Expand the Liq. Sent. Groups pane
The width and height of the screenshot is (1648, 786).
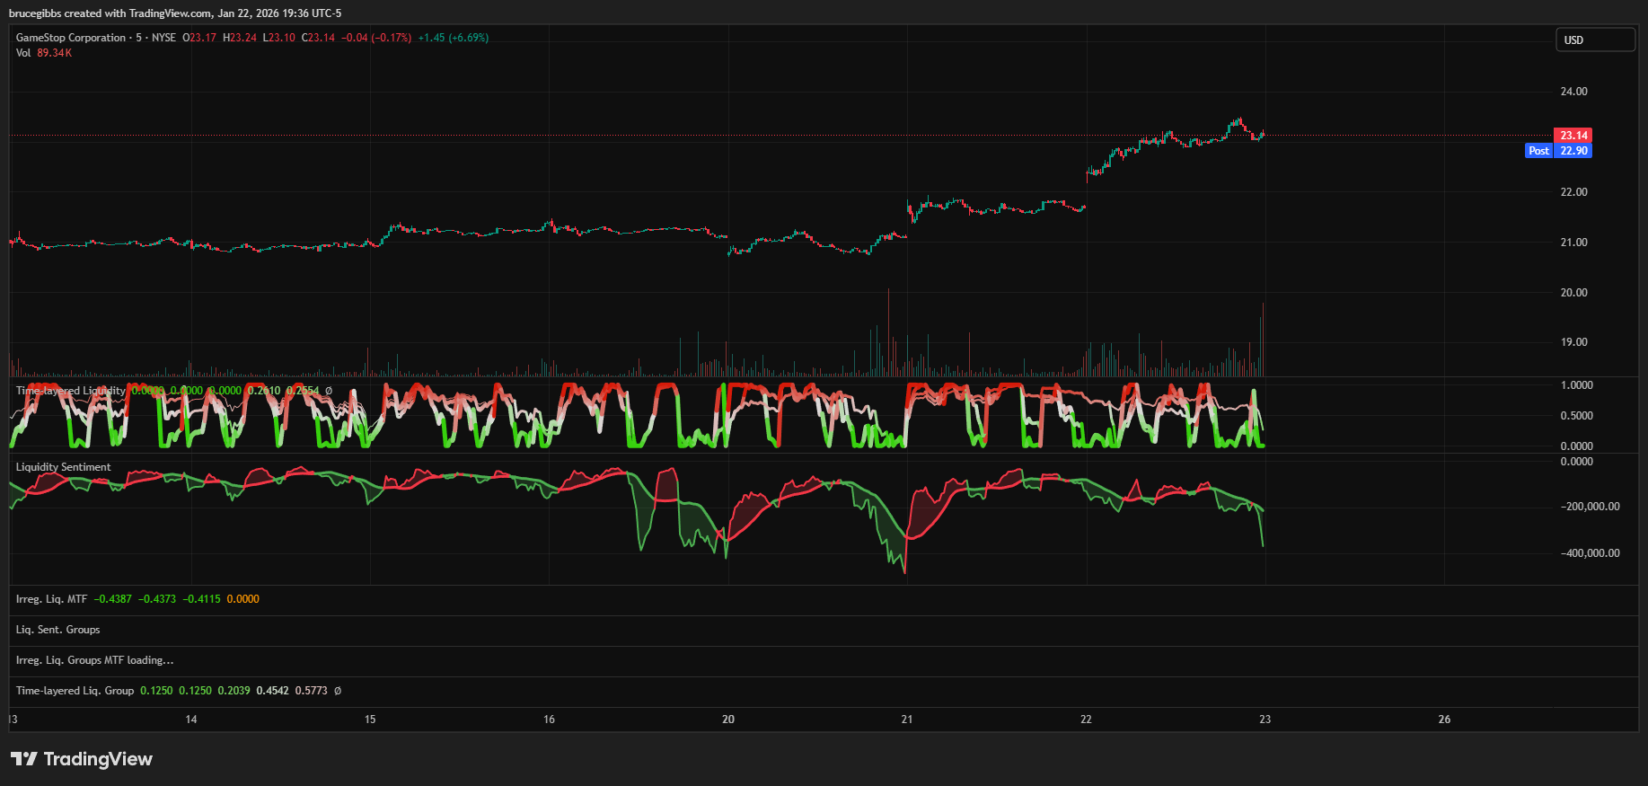[57, 630]
